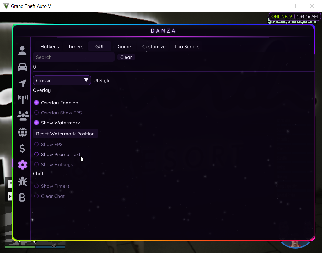Open the teleport arrow sidebar section
This screenshot has height=253, width=322.
(22, 83)
